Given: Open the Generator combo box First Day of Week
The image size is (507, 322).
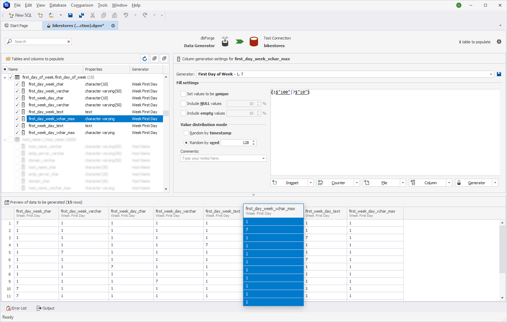Looking at the screenshot, I should [x=345, y=74].
